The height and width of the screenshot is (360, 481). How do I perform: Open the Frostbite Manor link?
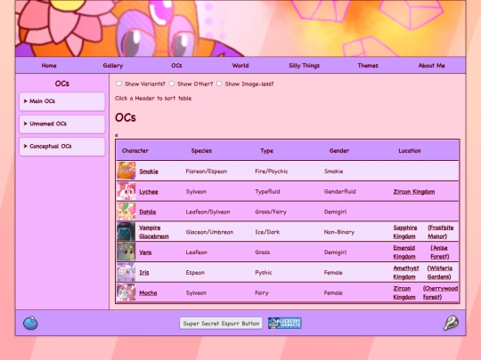pos(441,232)
